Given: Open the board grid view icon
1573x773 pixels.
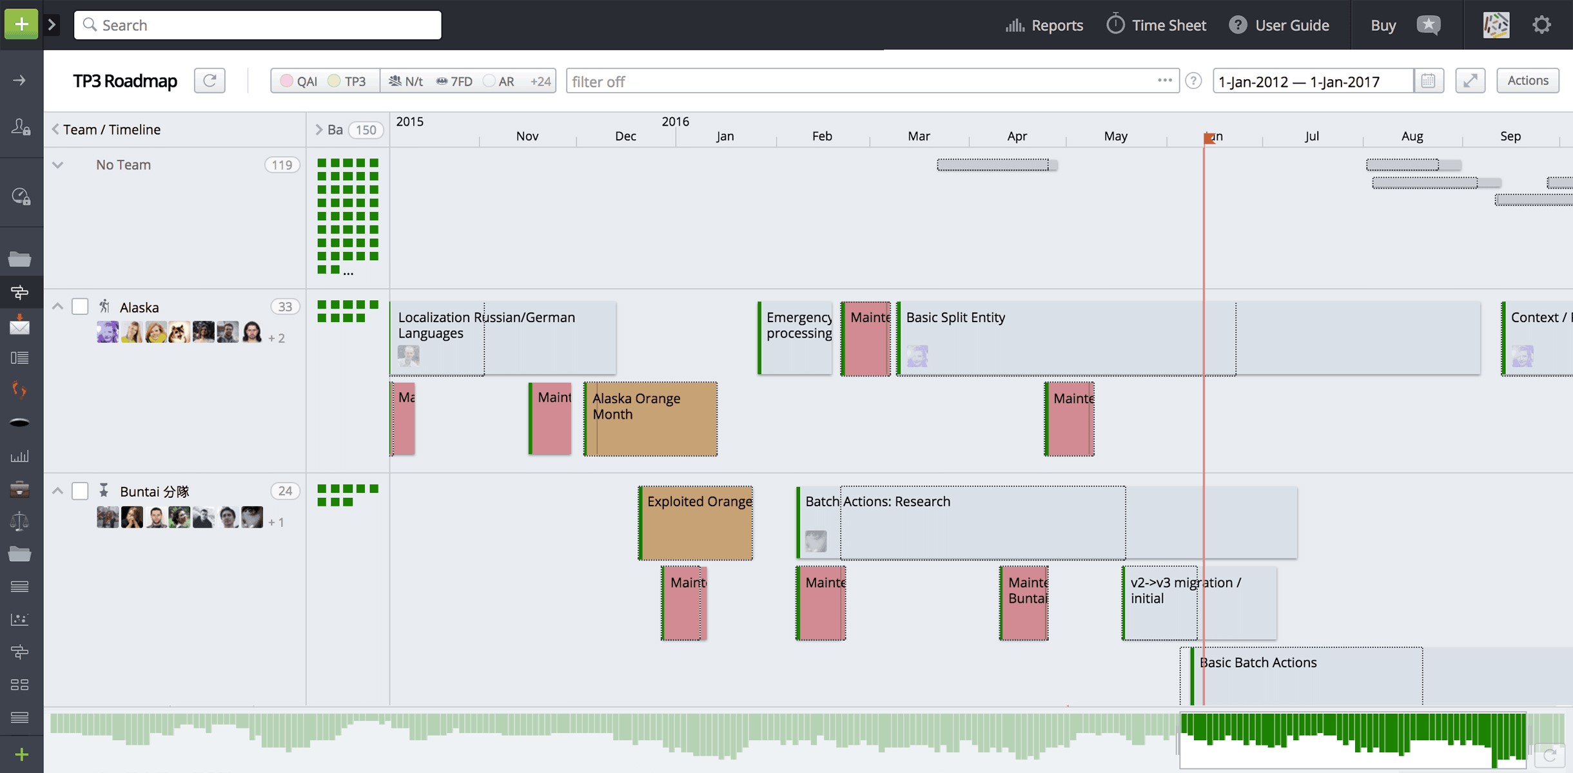Looking at the screenshot, I should [20, 684].
